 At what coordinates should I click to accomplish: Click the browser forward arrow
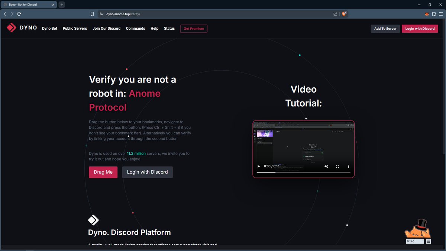tap(12, 14)
